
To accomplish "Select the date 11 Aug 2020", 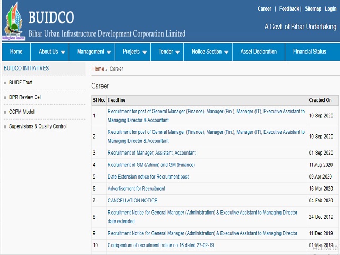I will (321, 165).
